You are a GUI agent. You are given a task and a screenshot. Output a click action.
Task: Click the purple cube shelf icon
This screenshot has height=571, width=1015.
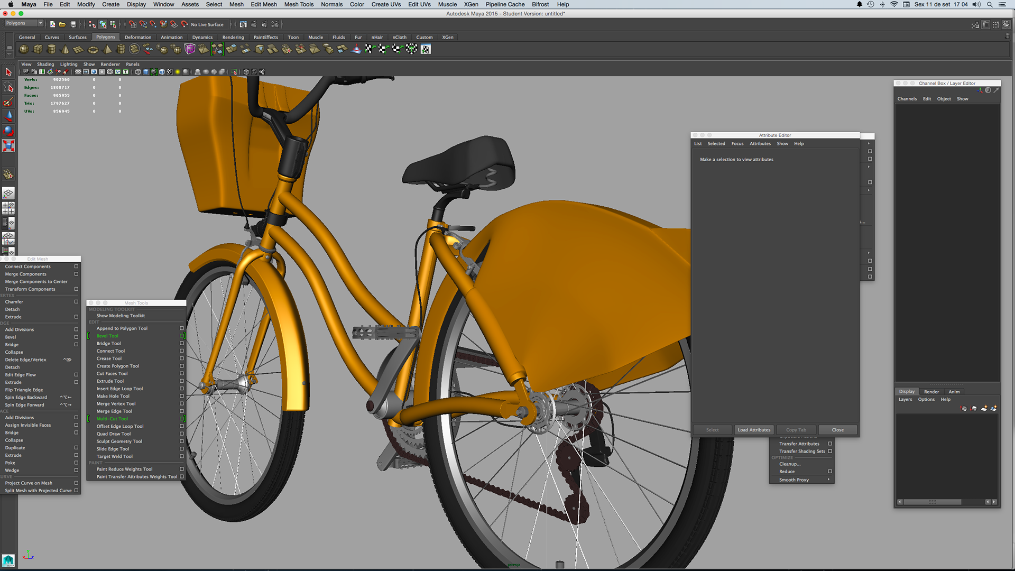[190, 49]
